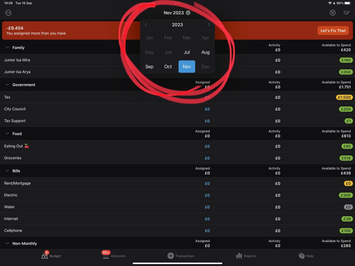Viewport: 355px width, 266px height.
Task: Collapse the Government category group
Action: tap(7, 85)
